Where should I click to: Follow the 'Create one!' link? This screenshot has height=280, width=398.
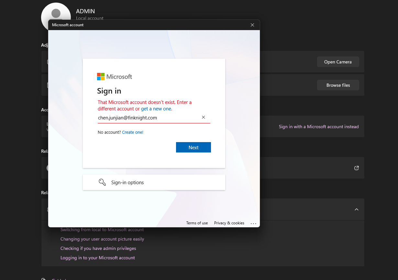(x=133, y=132)
